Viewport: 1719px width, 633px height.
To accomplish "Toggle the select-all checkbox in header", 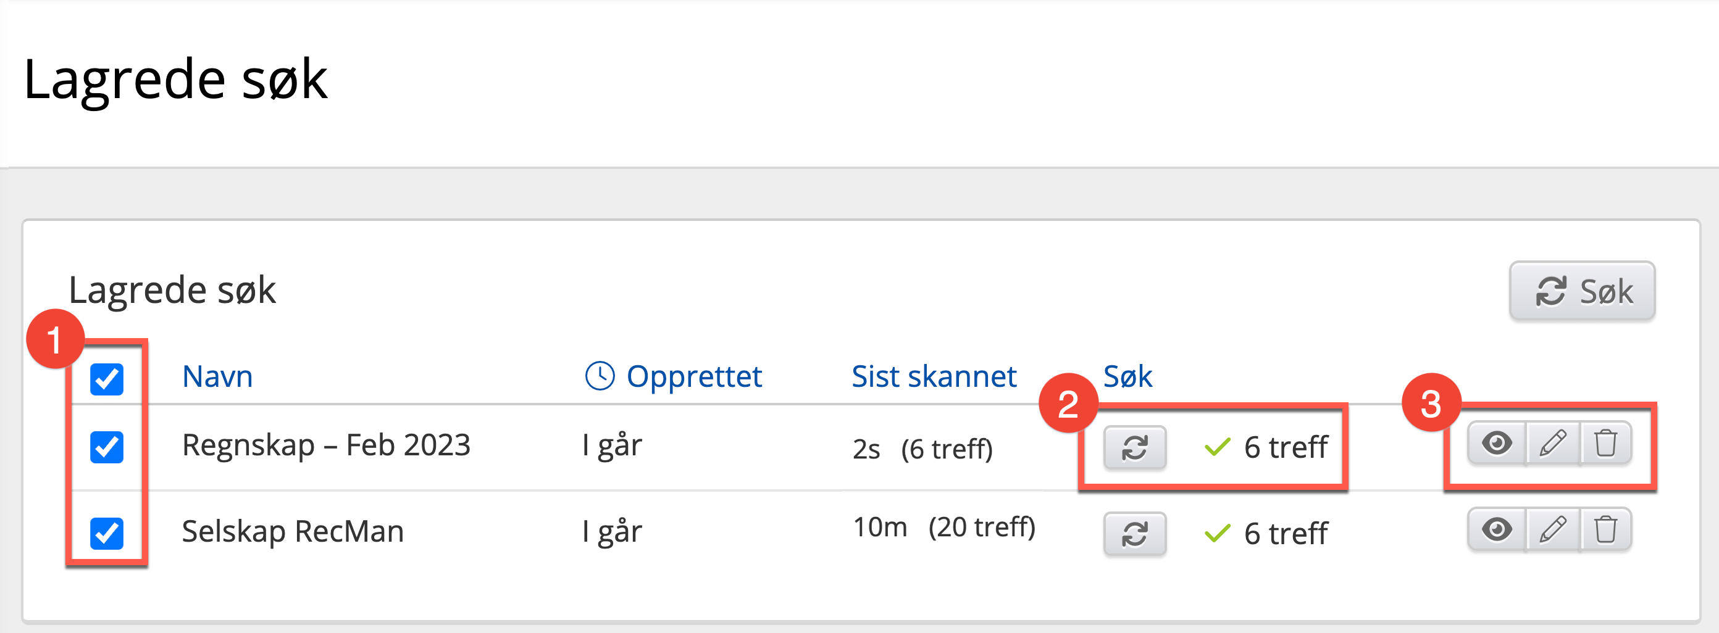I will [107, 379].
